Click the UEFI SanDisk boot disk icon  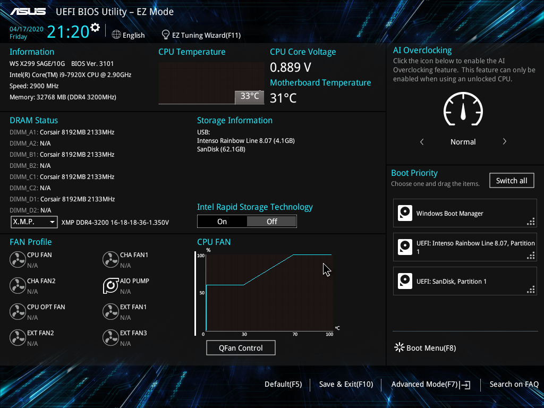point(405,281)
